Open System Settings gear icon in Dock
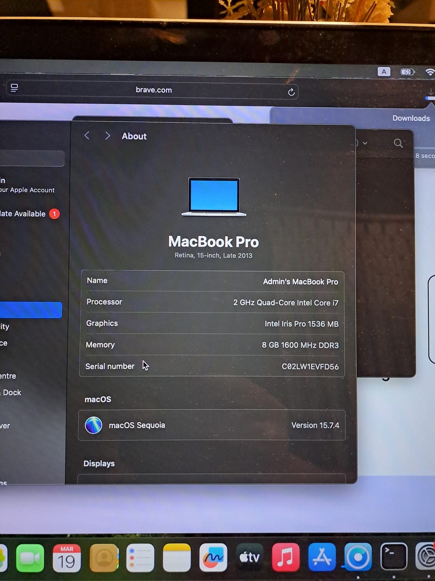Image resolution: width=435 pixels, height=581 pixels. tap(426, 556)
